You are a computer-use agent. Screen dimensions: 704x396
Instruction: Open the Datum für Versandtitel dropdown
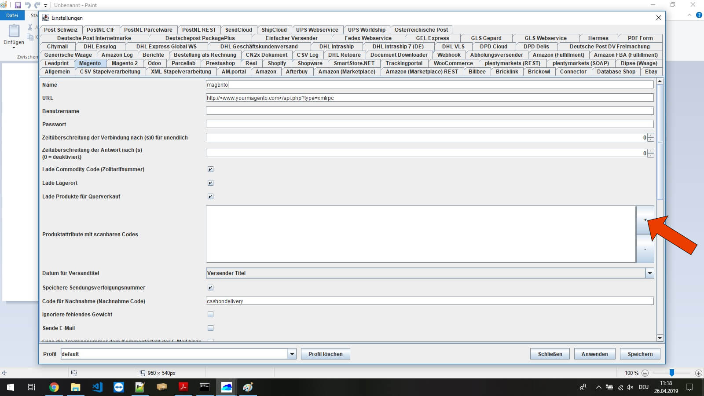[x=649, y=273]
